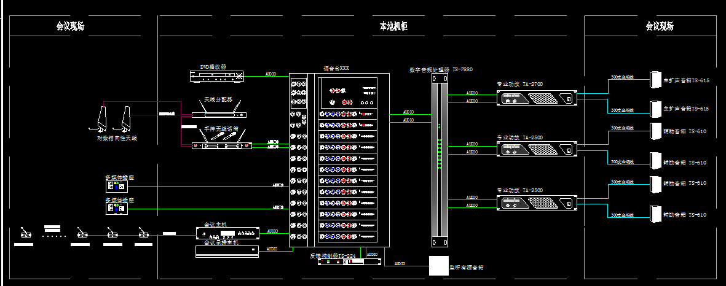Viewport: 726px width, 286px height.
Task: Click the 本地机柜 section header text
Action: (x=393, y=26)
